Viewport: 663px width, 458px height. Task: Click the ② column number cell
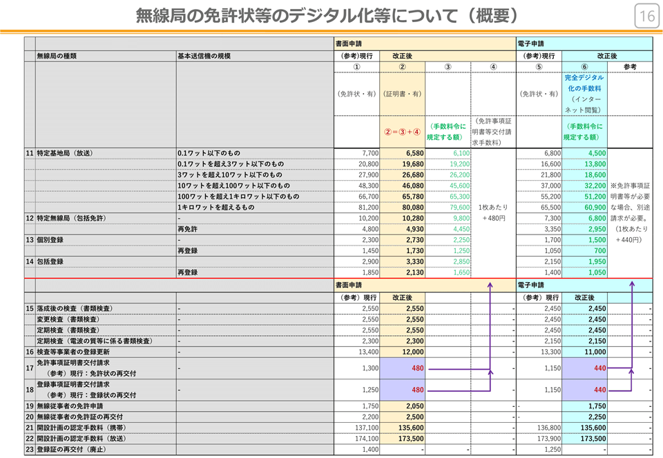(402, 67)
